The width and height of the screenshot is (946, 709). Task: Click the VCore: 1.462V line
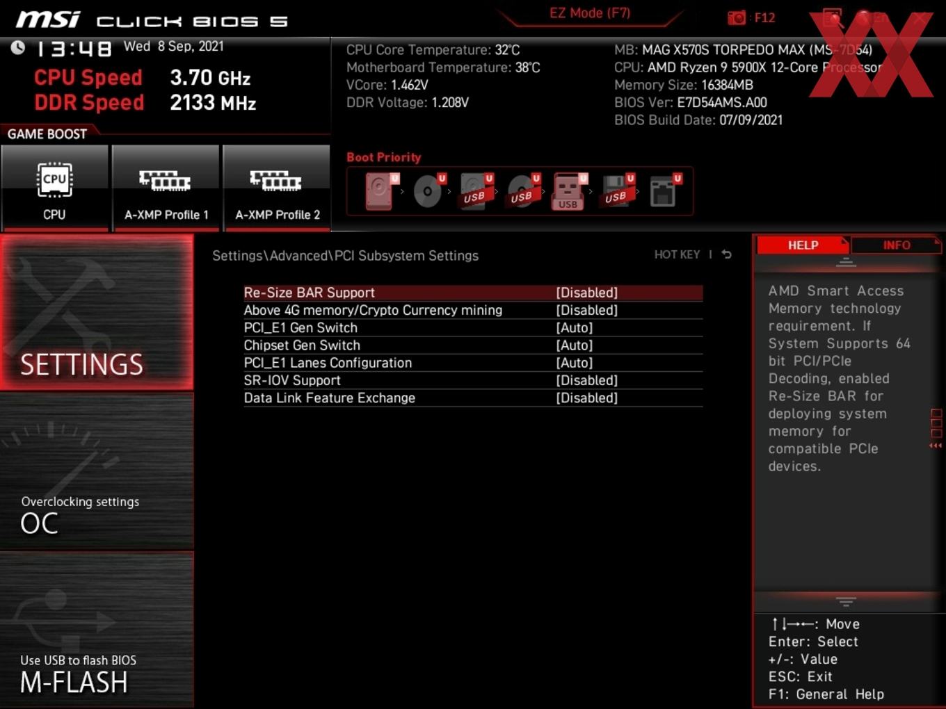(387, 85)
